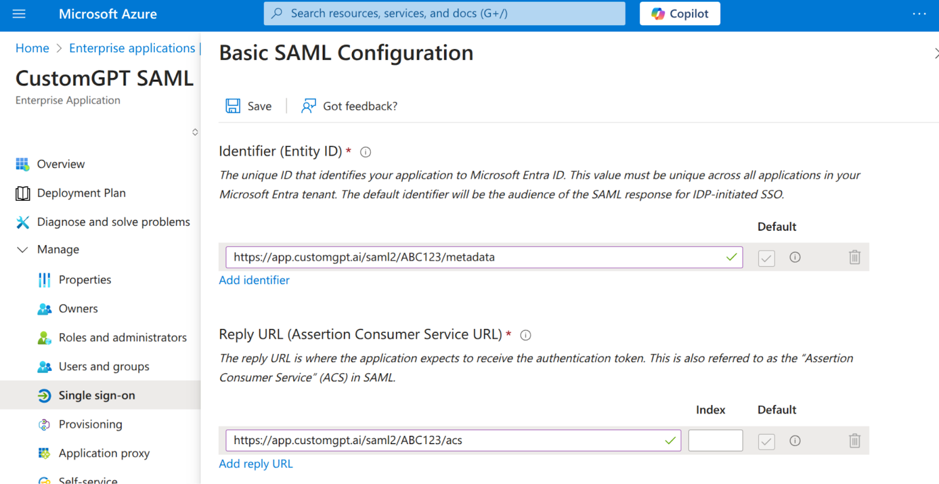Edit the acs reply URL field

click(x=453, y=441)
